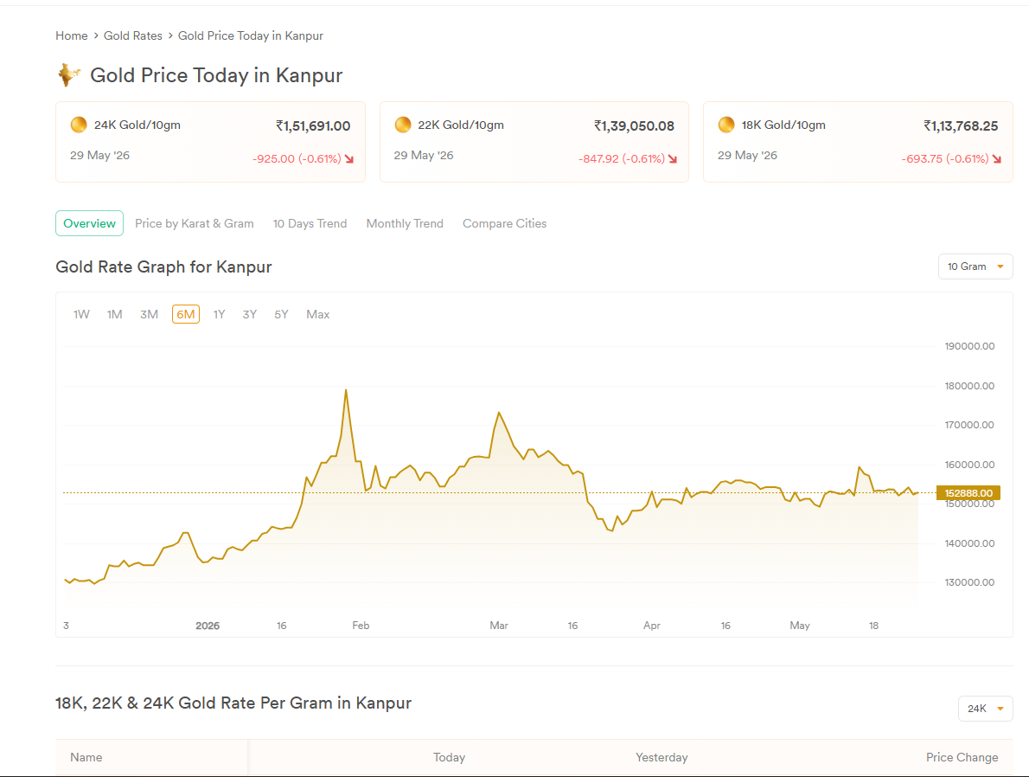The width and height of the screenshot is (1029, 777).
Task: Open the 24K karat dropdown
Action: click(985, 709)
